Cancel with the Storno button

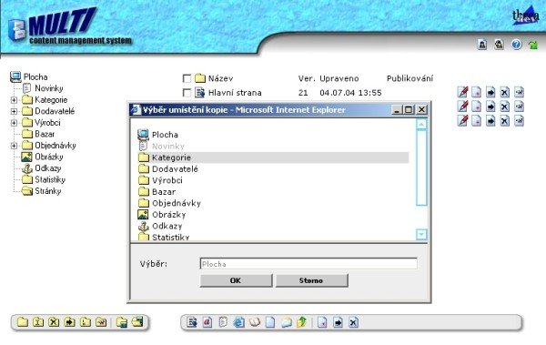[x=311, y=280]
